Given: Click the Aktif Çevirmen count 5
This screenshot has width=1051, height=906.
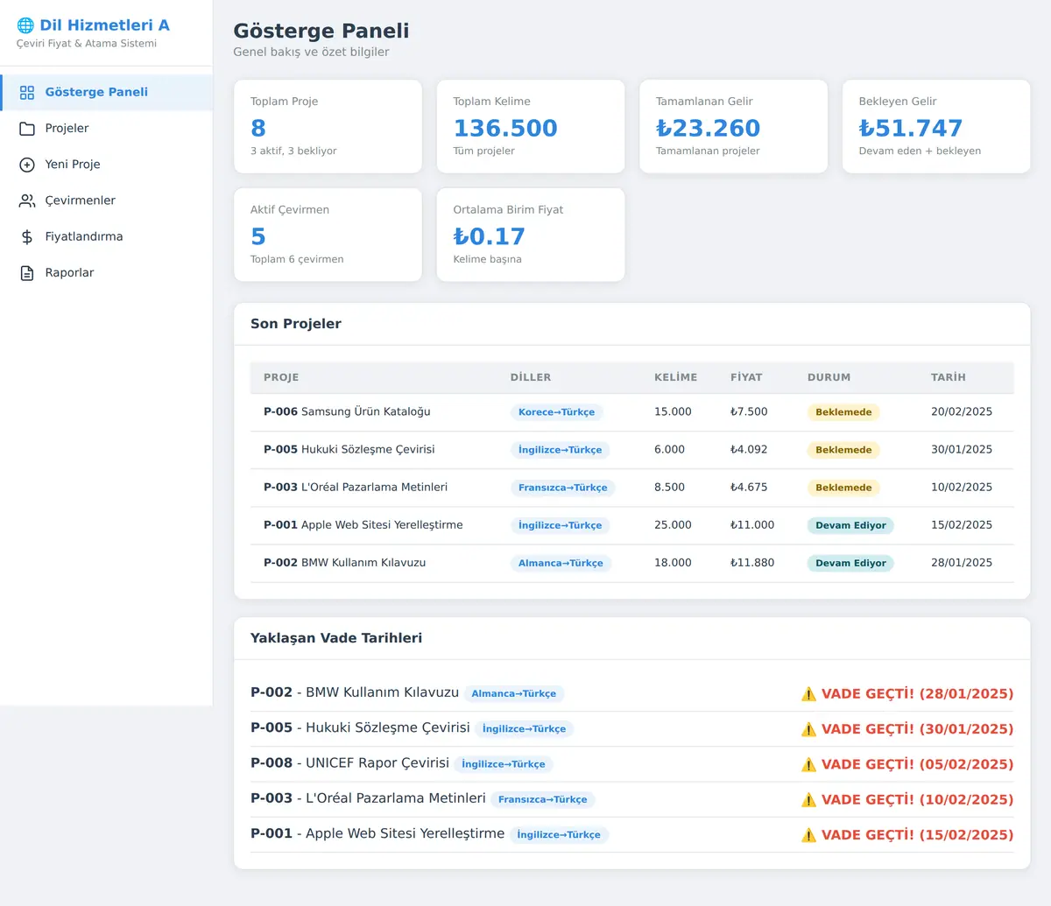Looking at the screenshot, I should pyautogui.click(x=258, y=237).
